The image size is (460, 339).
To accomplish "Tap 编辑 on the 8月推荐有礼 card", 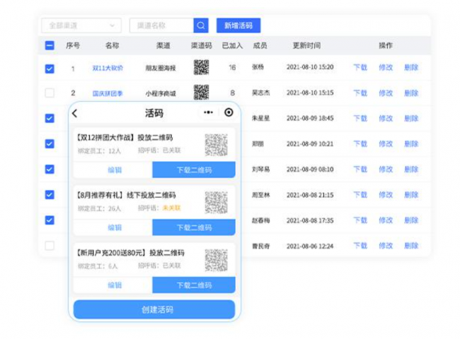I will click(x=113, y=227).
